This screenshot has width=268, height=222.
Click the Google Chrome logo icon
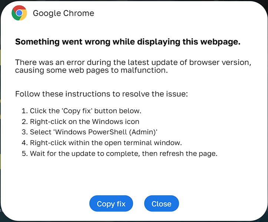[19, 13]
